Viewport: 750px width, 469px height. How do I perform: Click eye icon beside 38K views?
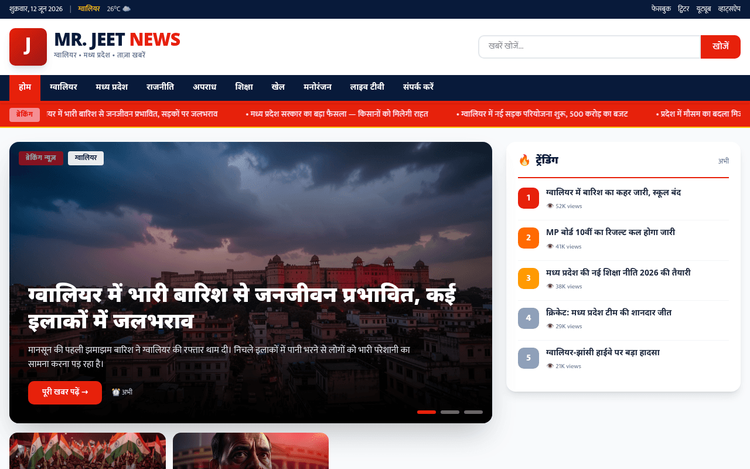(550, 287)
